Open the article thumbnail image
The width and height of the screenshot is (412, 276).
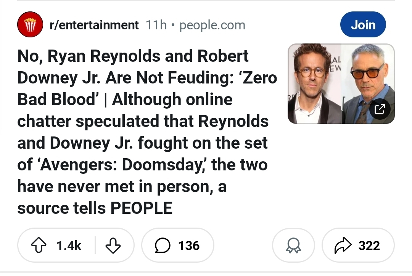341,84
